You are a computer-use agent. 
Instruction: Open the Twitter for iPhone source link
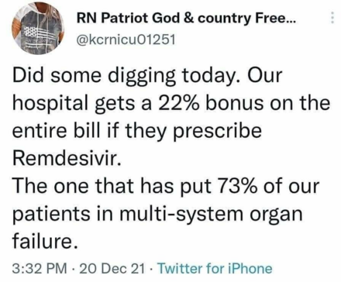tap(215, 268)
